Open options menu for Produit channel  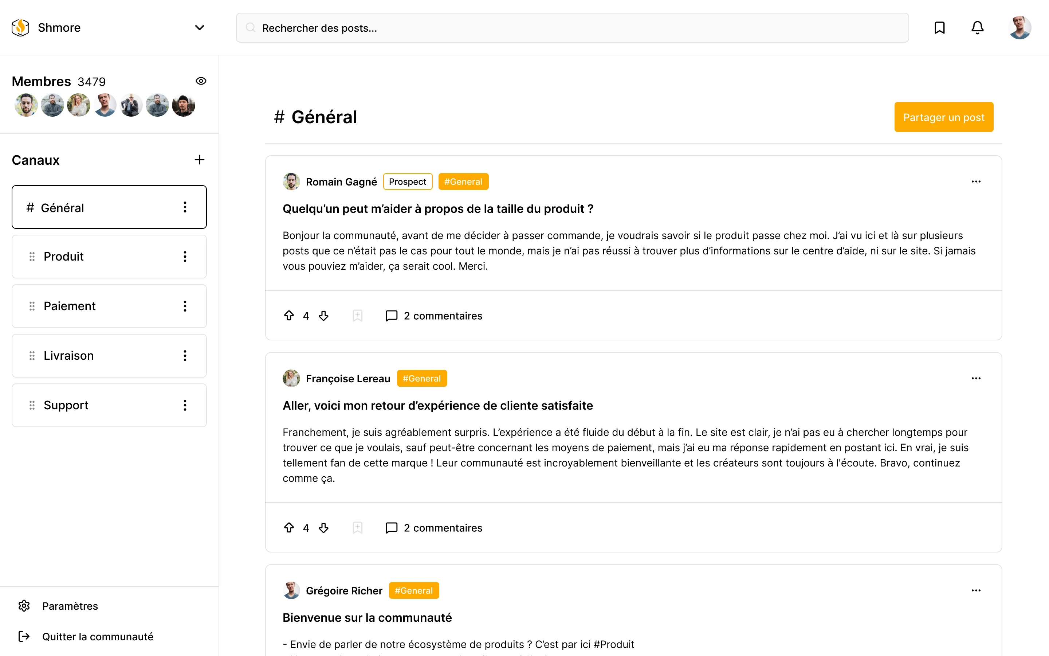point(185,257)
